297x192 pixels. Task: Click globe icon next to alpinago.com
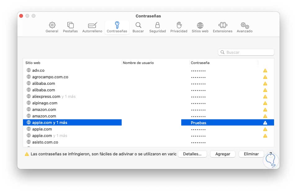click(x=29, y=103)
